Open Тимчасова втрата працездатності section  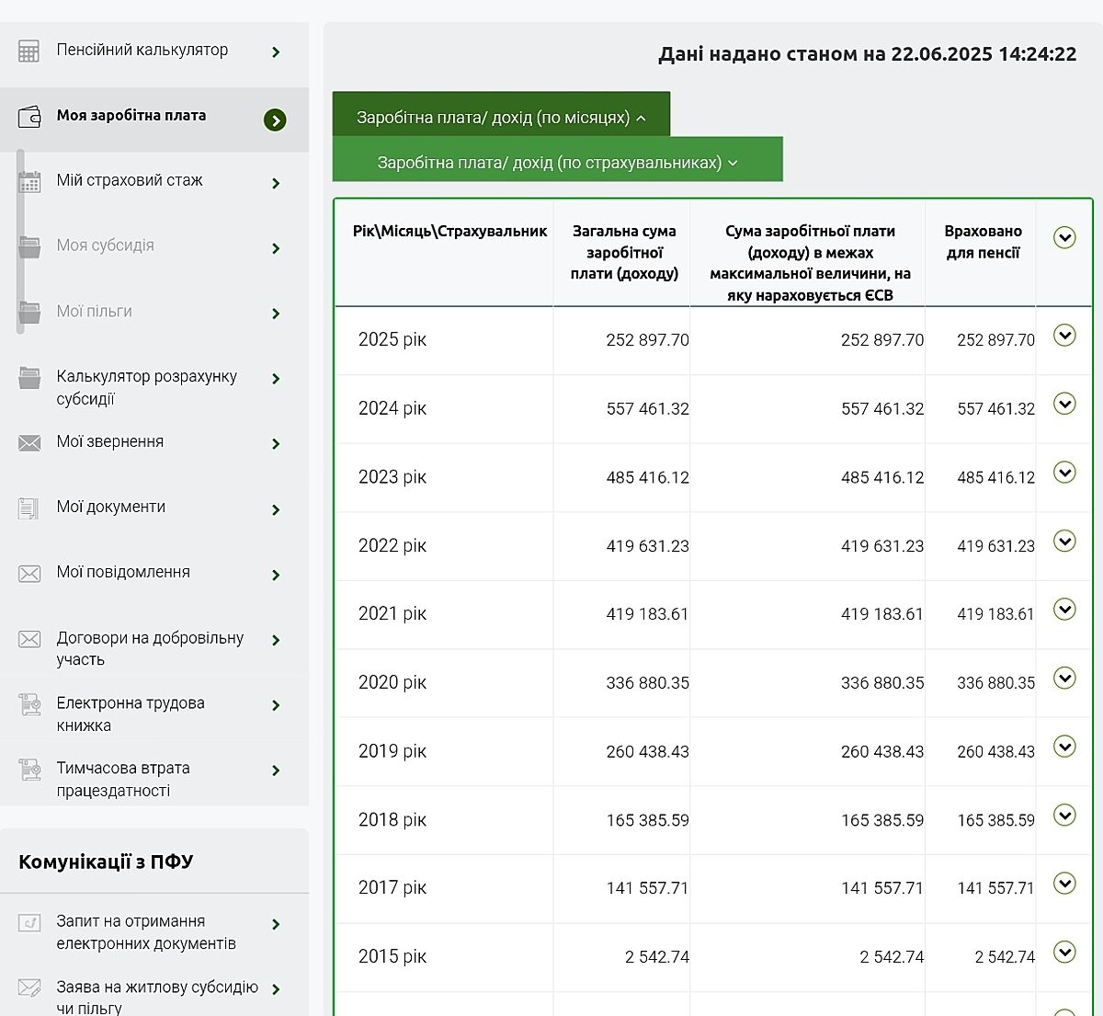tap(123, 779)
